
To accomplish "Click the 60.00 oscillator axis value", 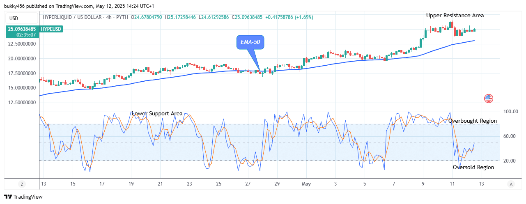I will click(510, 136).
